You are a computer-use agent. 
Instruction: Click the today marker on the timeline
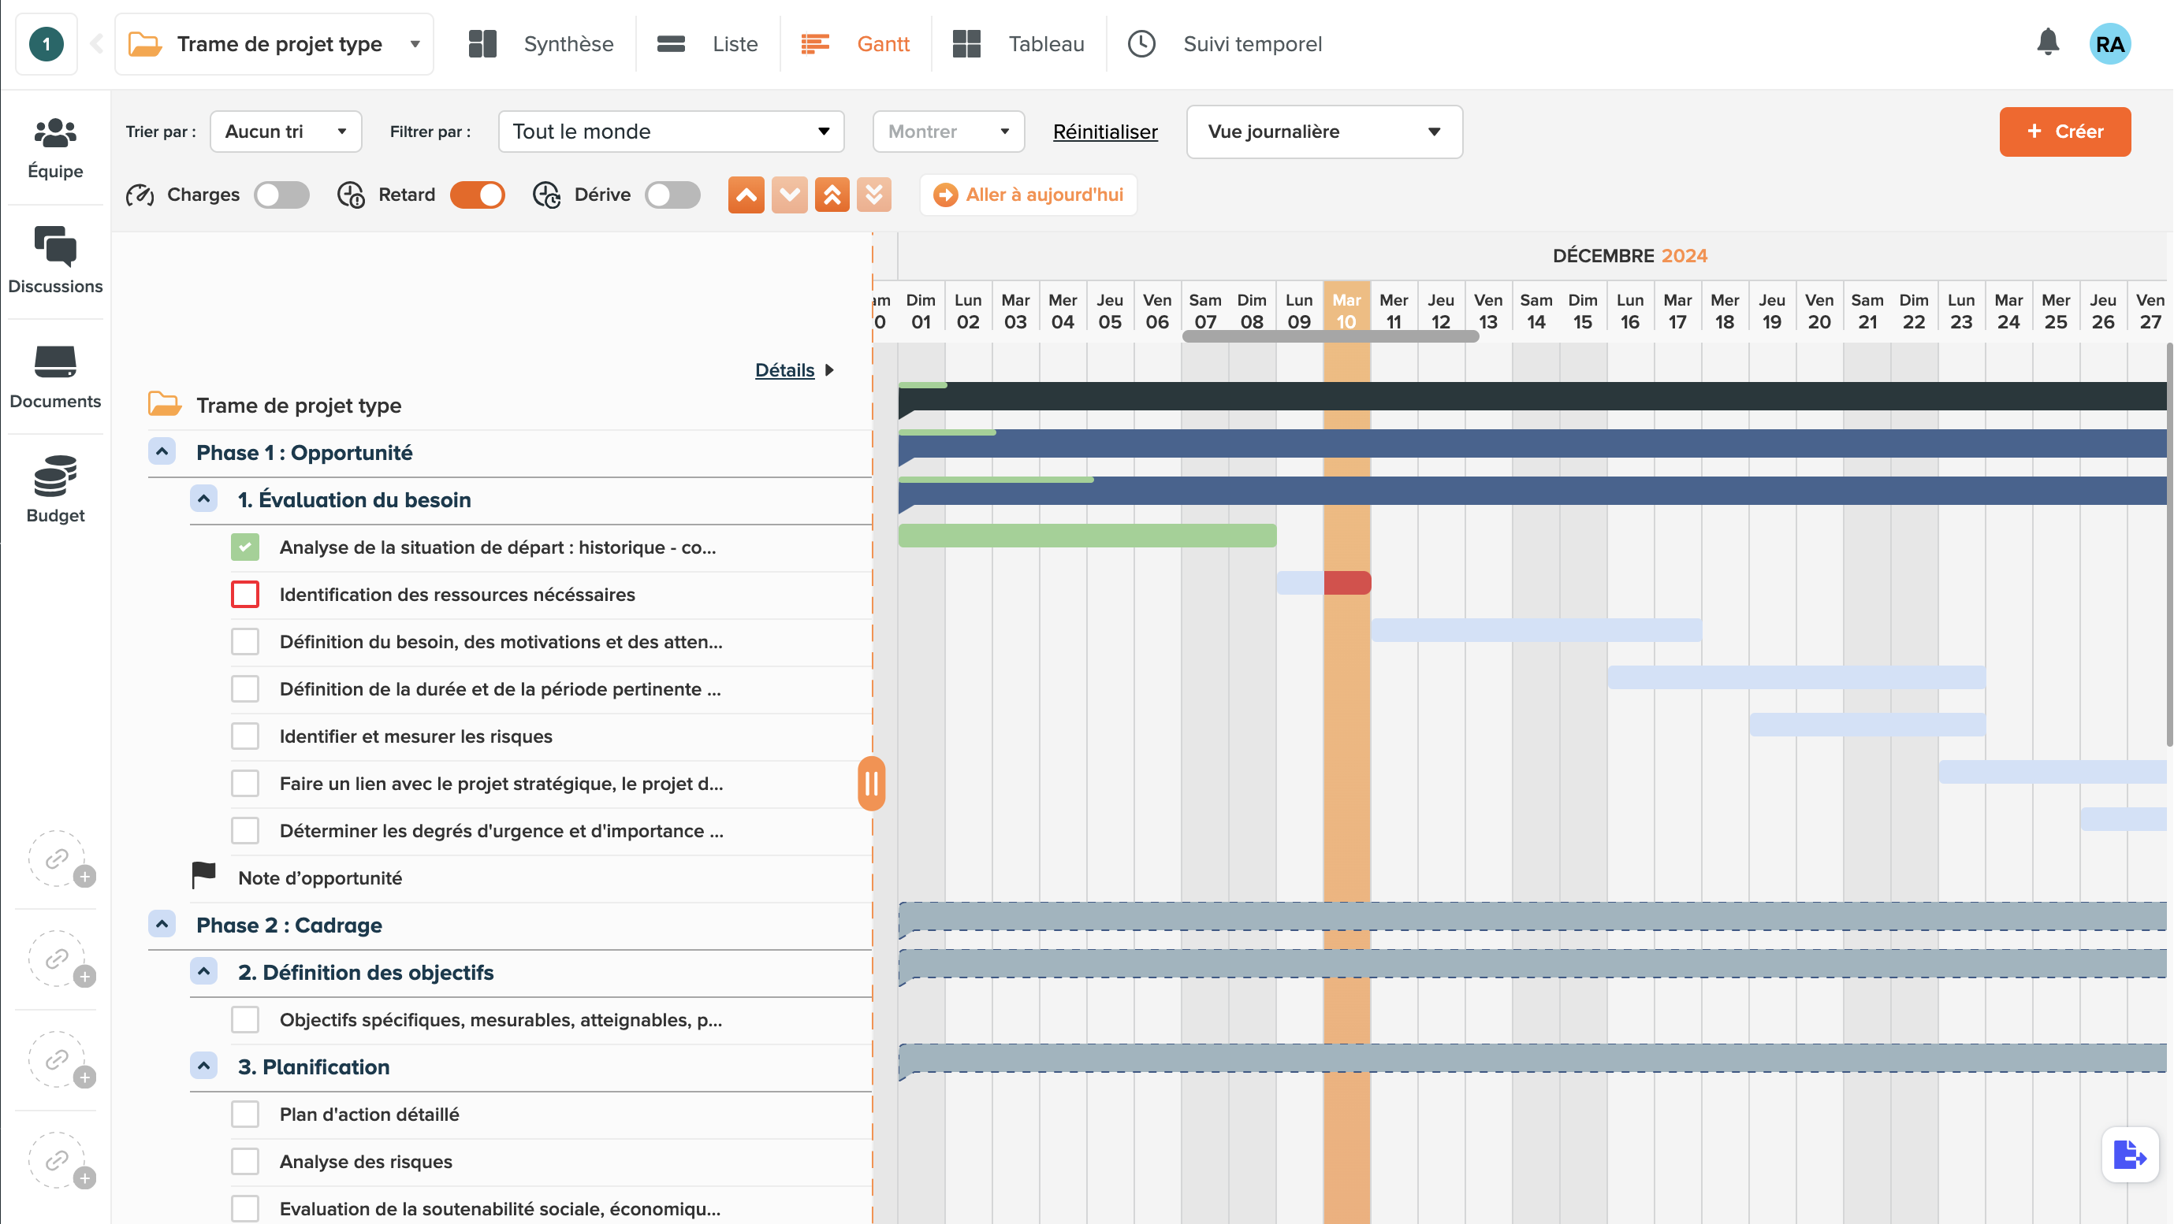click(1347, 310)
